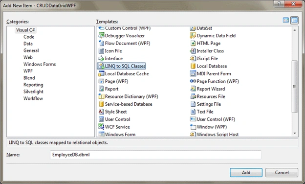The width and height of the screenshot is (305, 184).
Task: Select the WCF Service template icon
Action: pyautogui.click(x=101, y=127)
